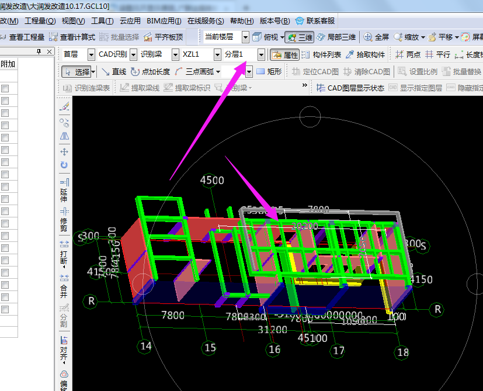Click the 查看工程量 toolbar button
Screen dimensions: 483x391
coord(22,37)
